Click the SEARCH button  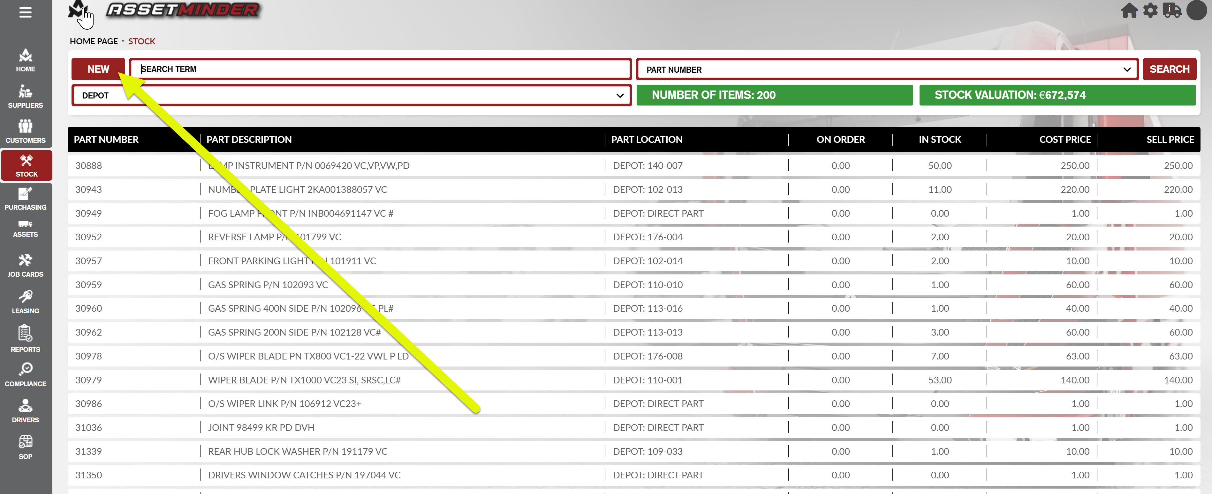[x=1169, y=69]
